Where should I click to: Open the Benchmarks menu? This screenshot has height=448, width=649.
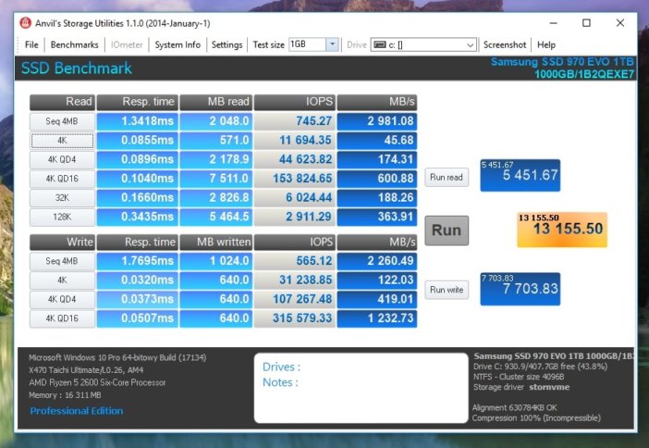[x=75, y=44]
